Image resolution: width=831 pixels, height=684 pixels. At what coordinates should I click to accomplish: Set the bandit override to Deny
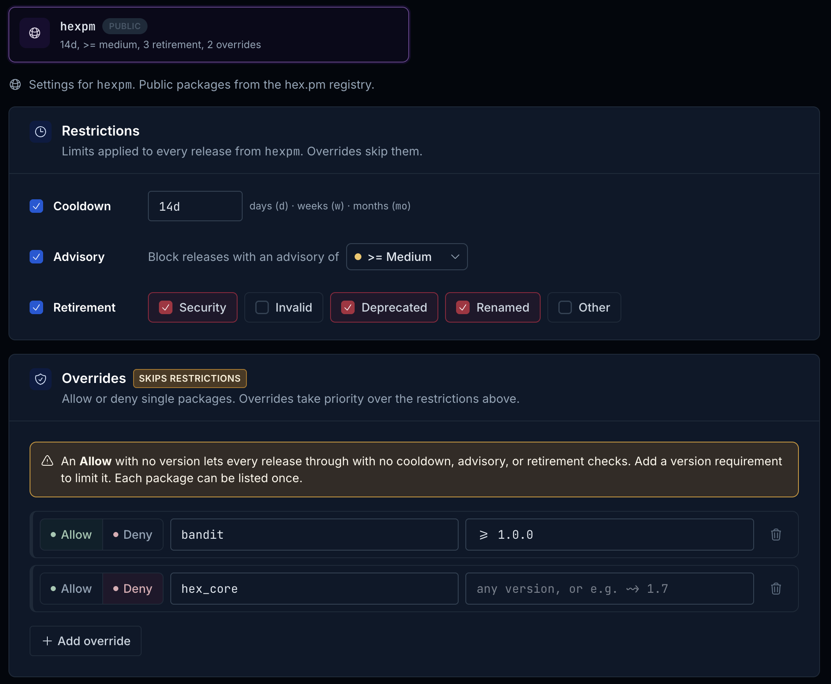pos(133,535)
